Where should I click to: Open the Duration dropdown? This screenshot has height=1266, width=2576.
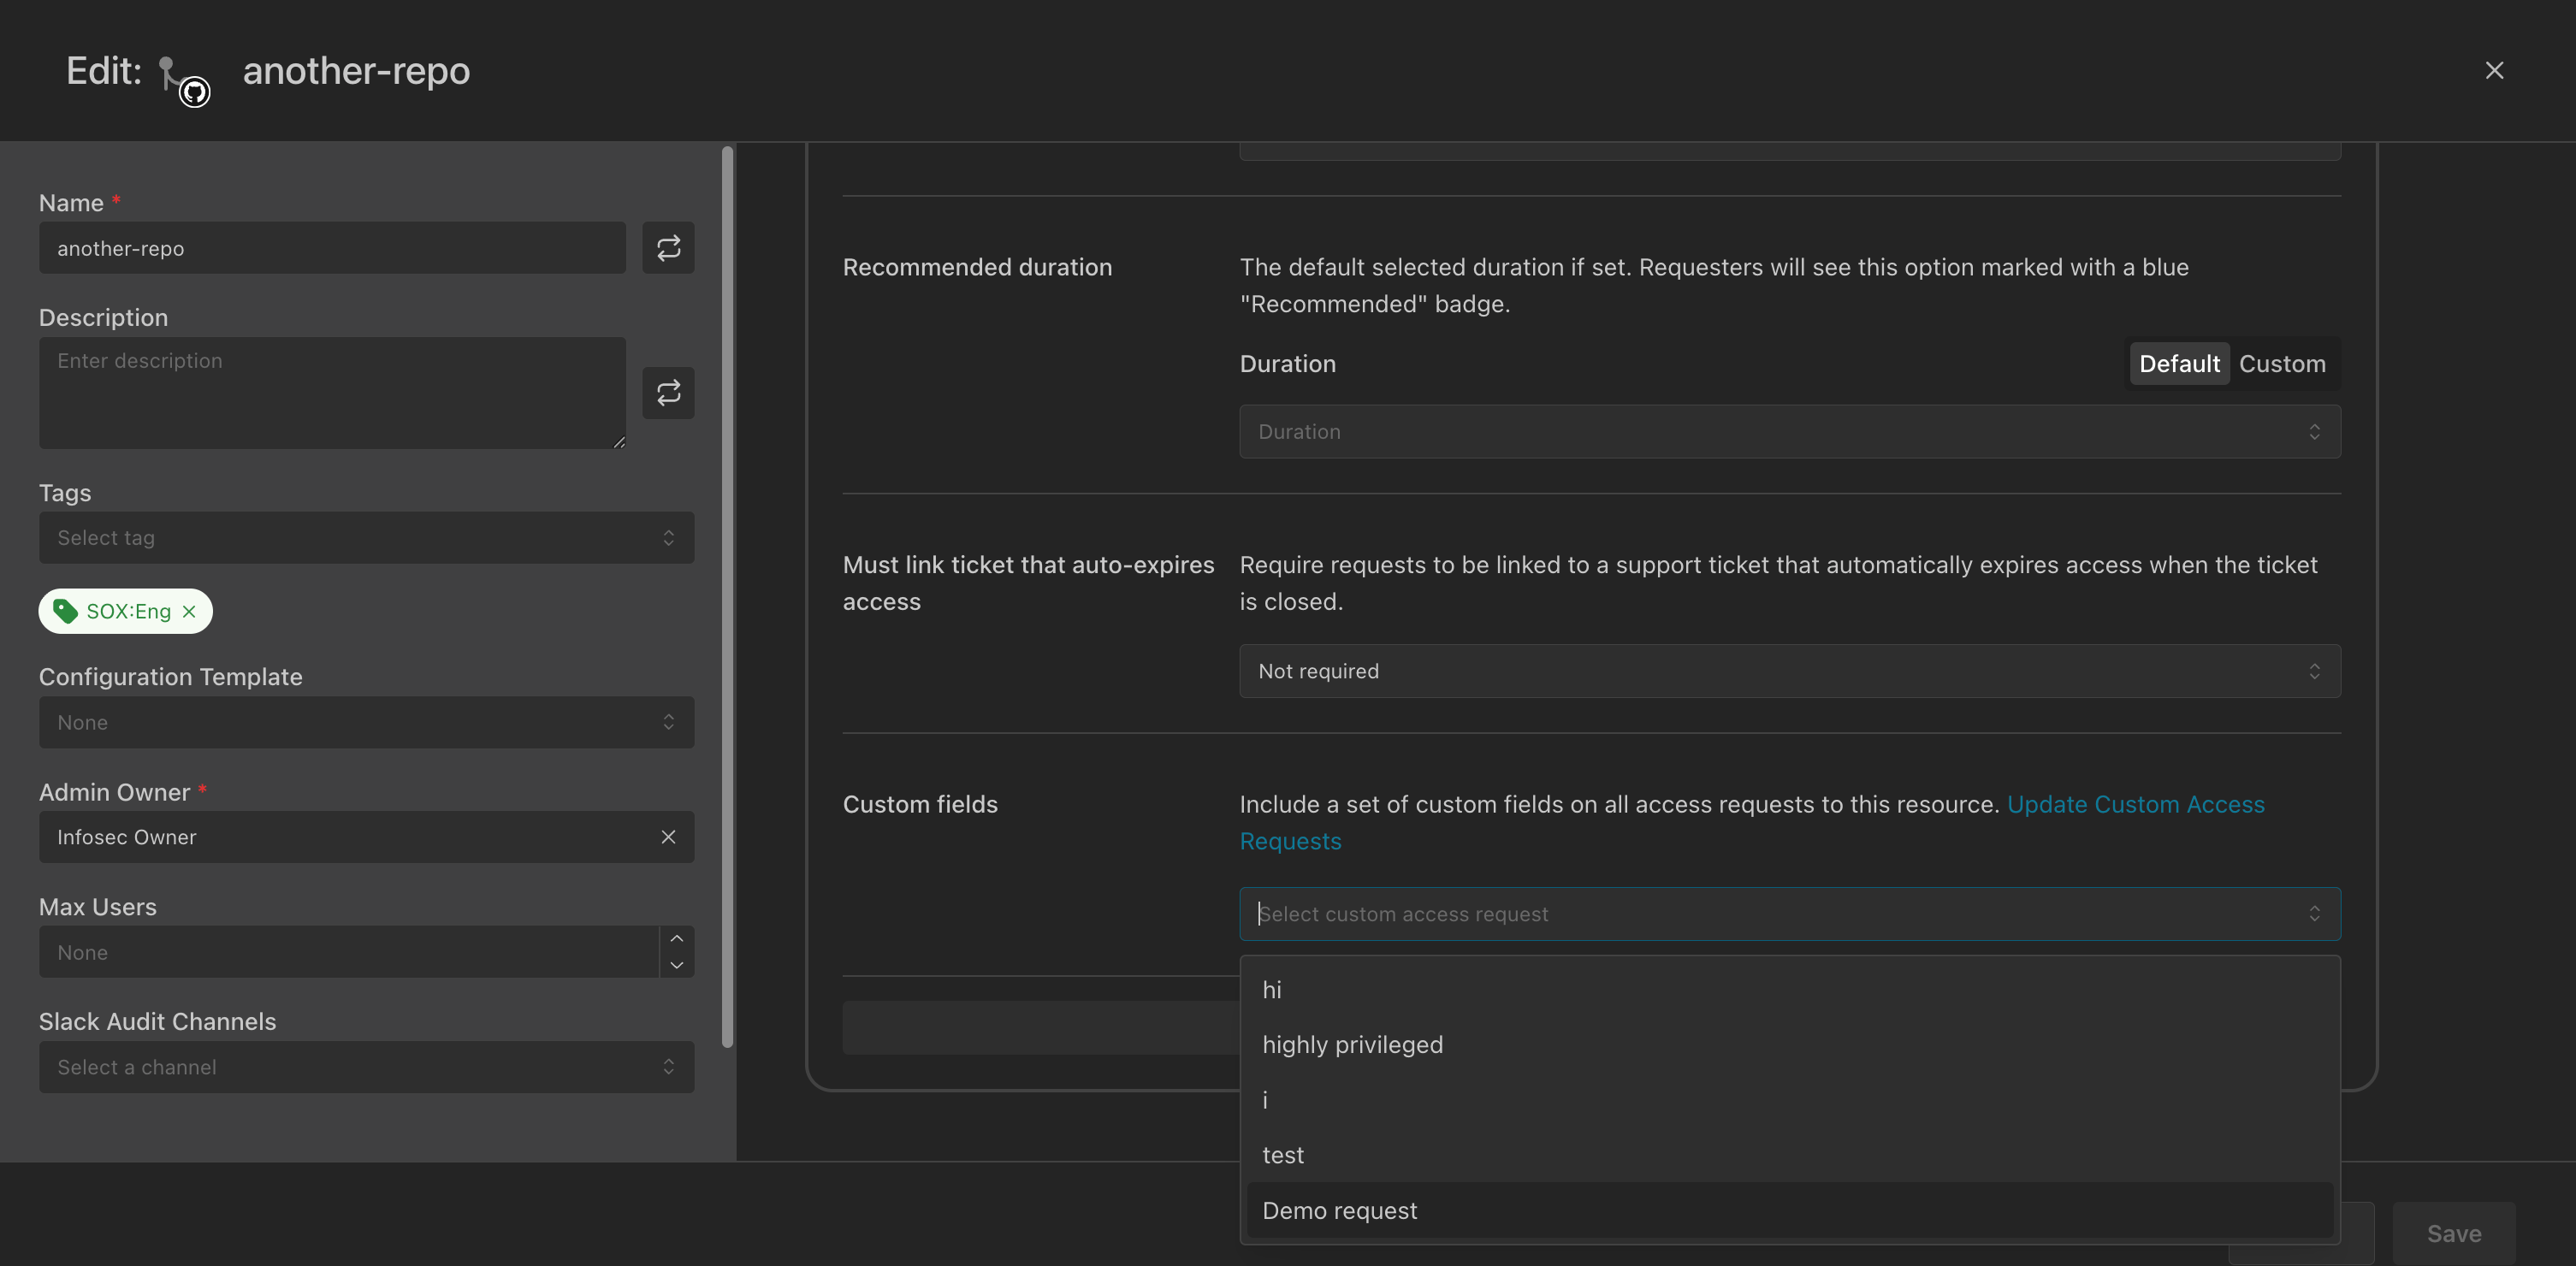pos(1790,431)
